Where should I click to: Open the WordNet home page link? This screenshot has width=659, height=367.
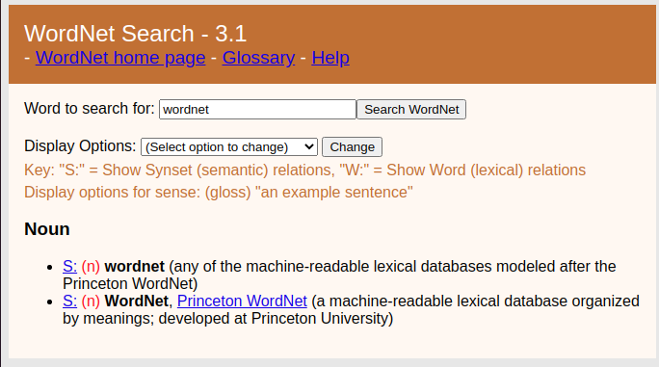[120, 58]
